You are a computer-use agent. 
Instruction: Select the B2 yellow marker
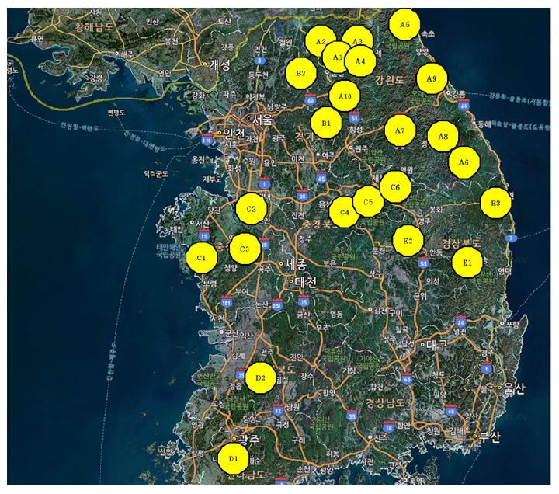(x=300, y=73)
